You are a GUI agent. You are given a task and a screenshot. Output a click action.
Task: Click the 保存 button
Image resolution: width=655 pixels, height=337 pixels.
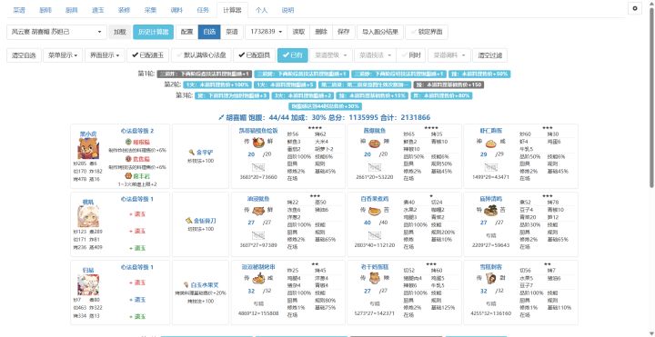point(343,32)
